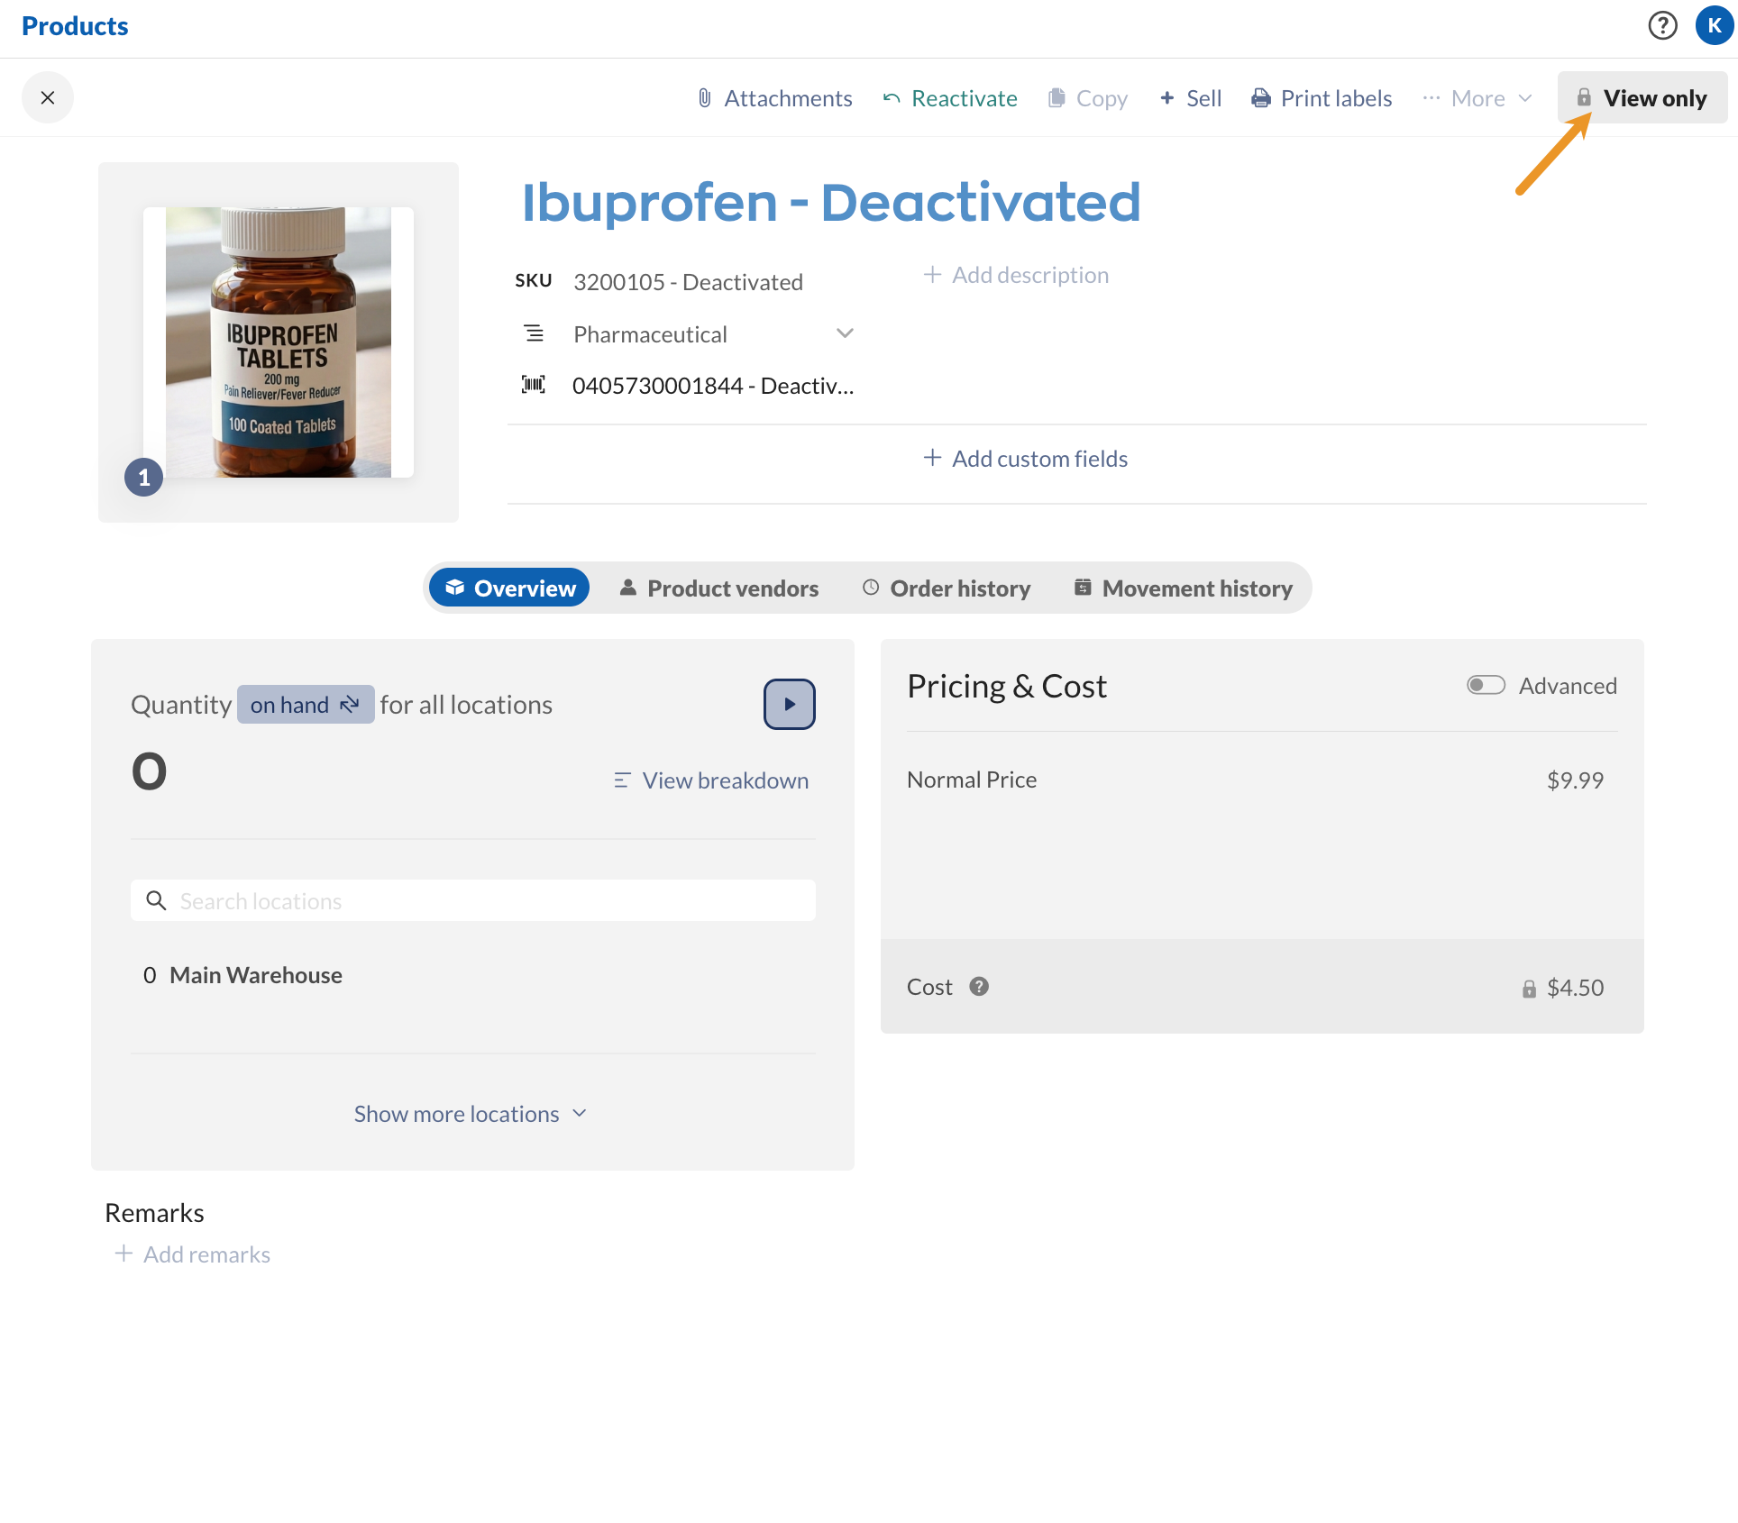Image resolution: width=1738 pixels, height=1523 pixels.
Task: Click Add custom fields link
Action: 1026,459
